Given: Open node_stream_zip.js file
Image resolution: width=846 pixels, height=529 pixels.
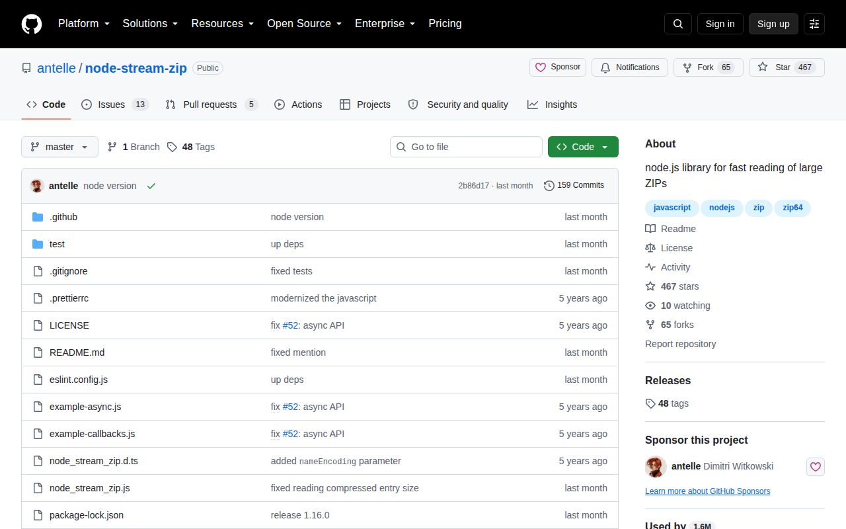Looking at the screenshot, I should click(x=89, y=488).
